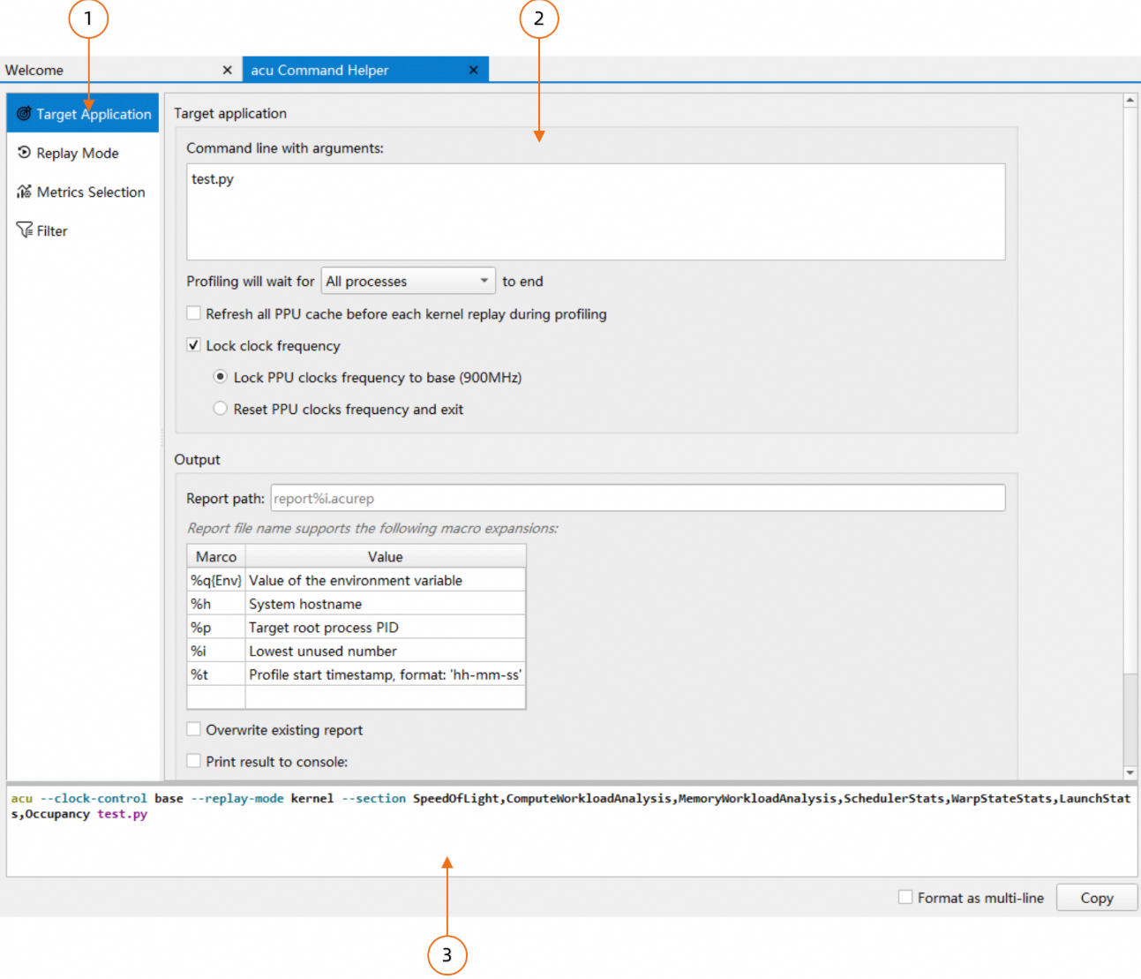Click the Metrics Selection sidebar icon
The width and height of the screenshot is (1141, 979).
coord(24,192)
